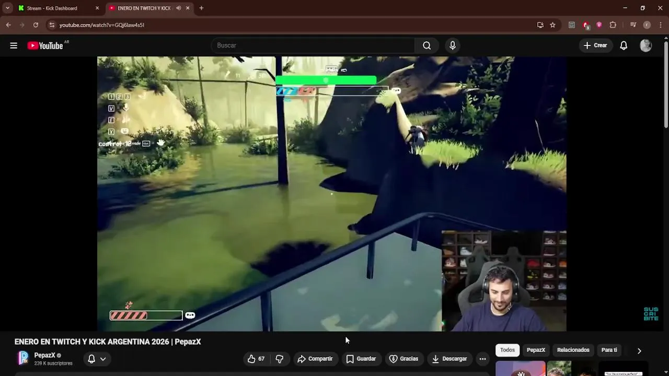
Task: Open the PepazX channel name link
Action: coord(44,355)
